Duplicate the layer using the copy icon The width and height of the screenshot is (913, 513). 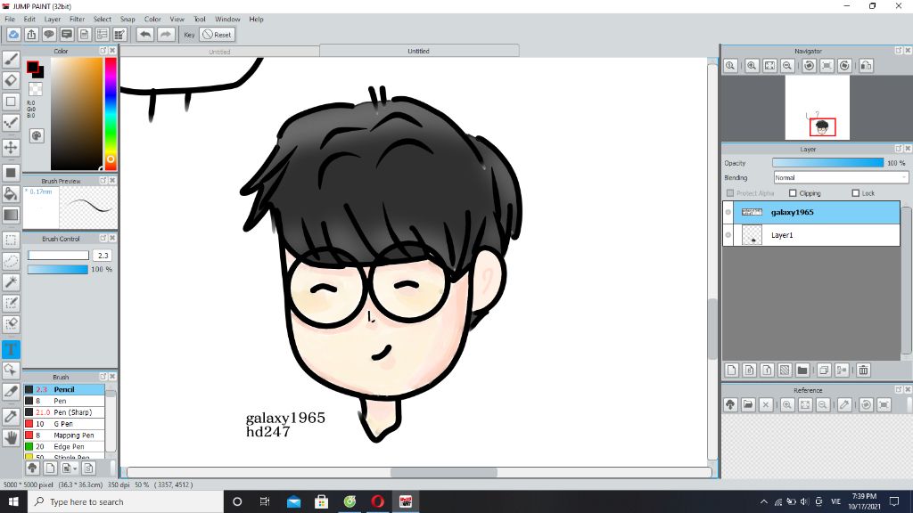coord(823,370)
